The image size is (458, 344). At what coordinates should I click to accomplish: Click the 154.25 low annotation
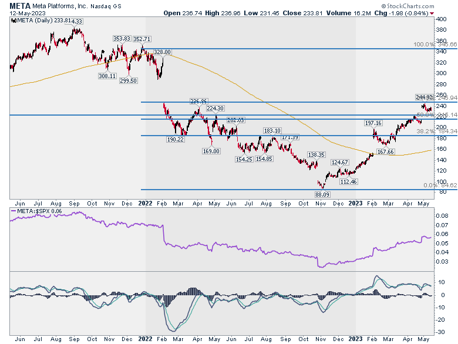point(244,159)
